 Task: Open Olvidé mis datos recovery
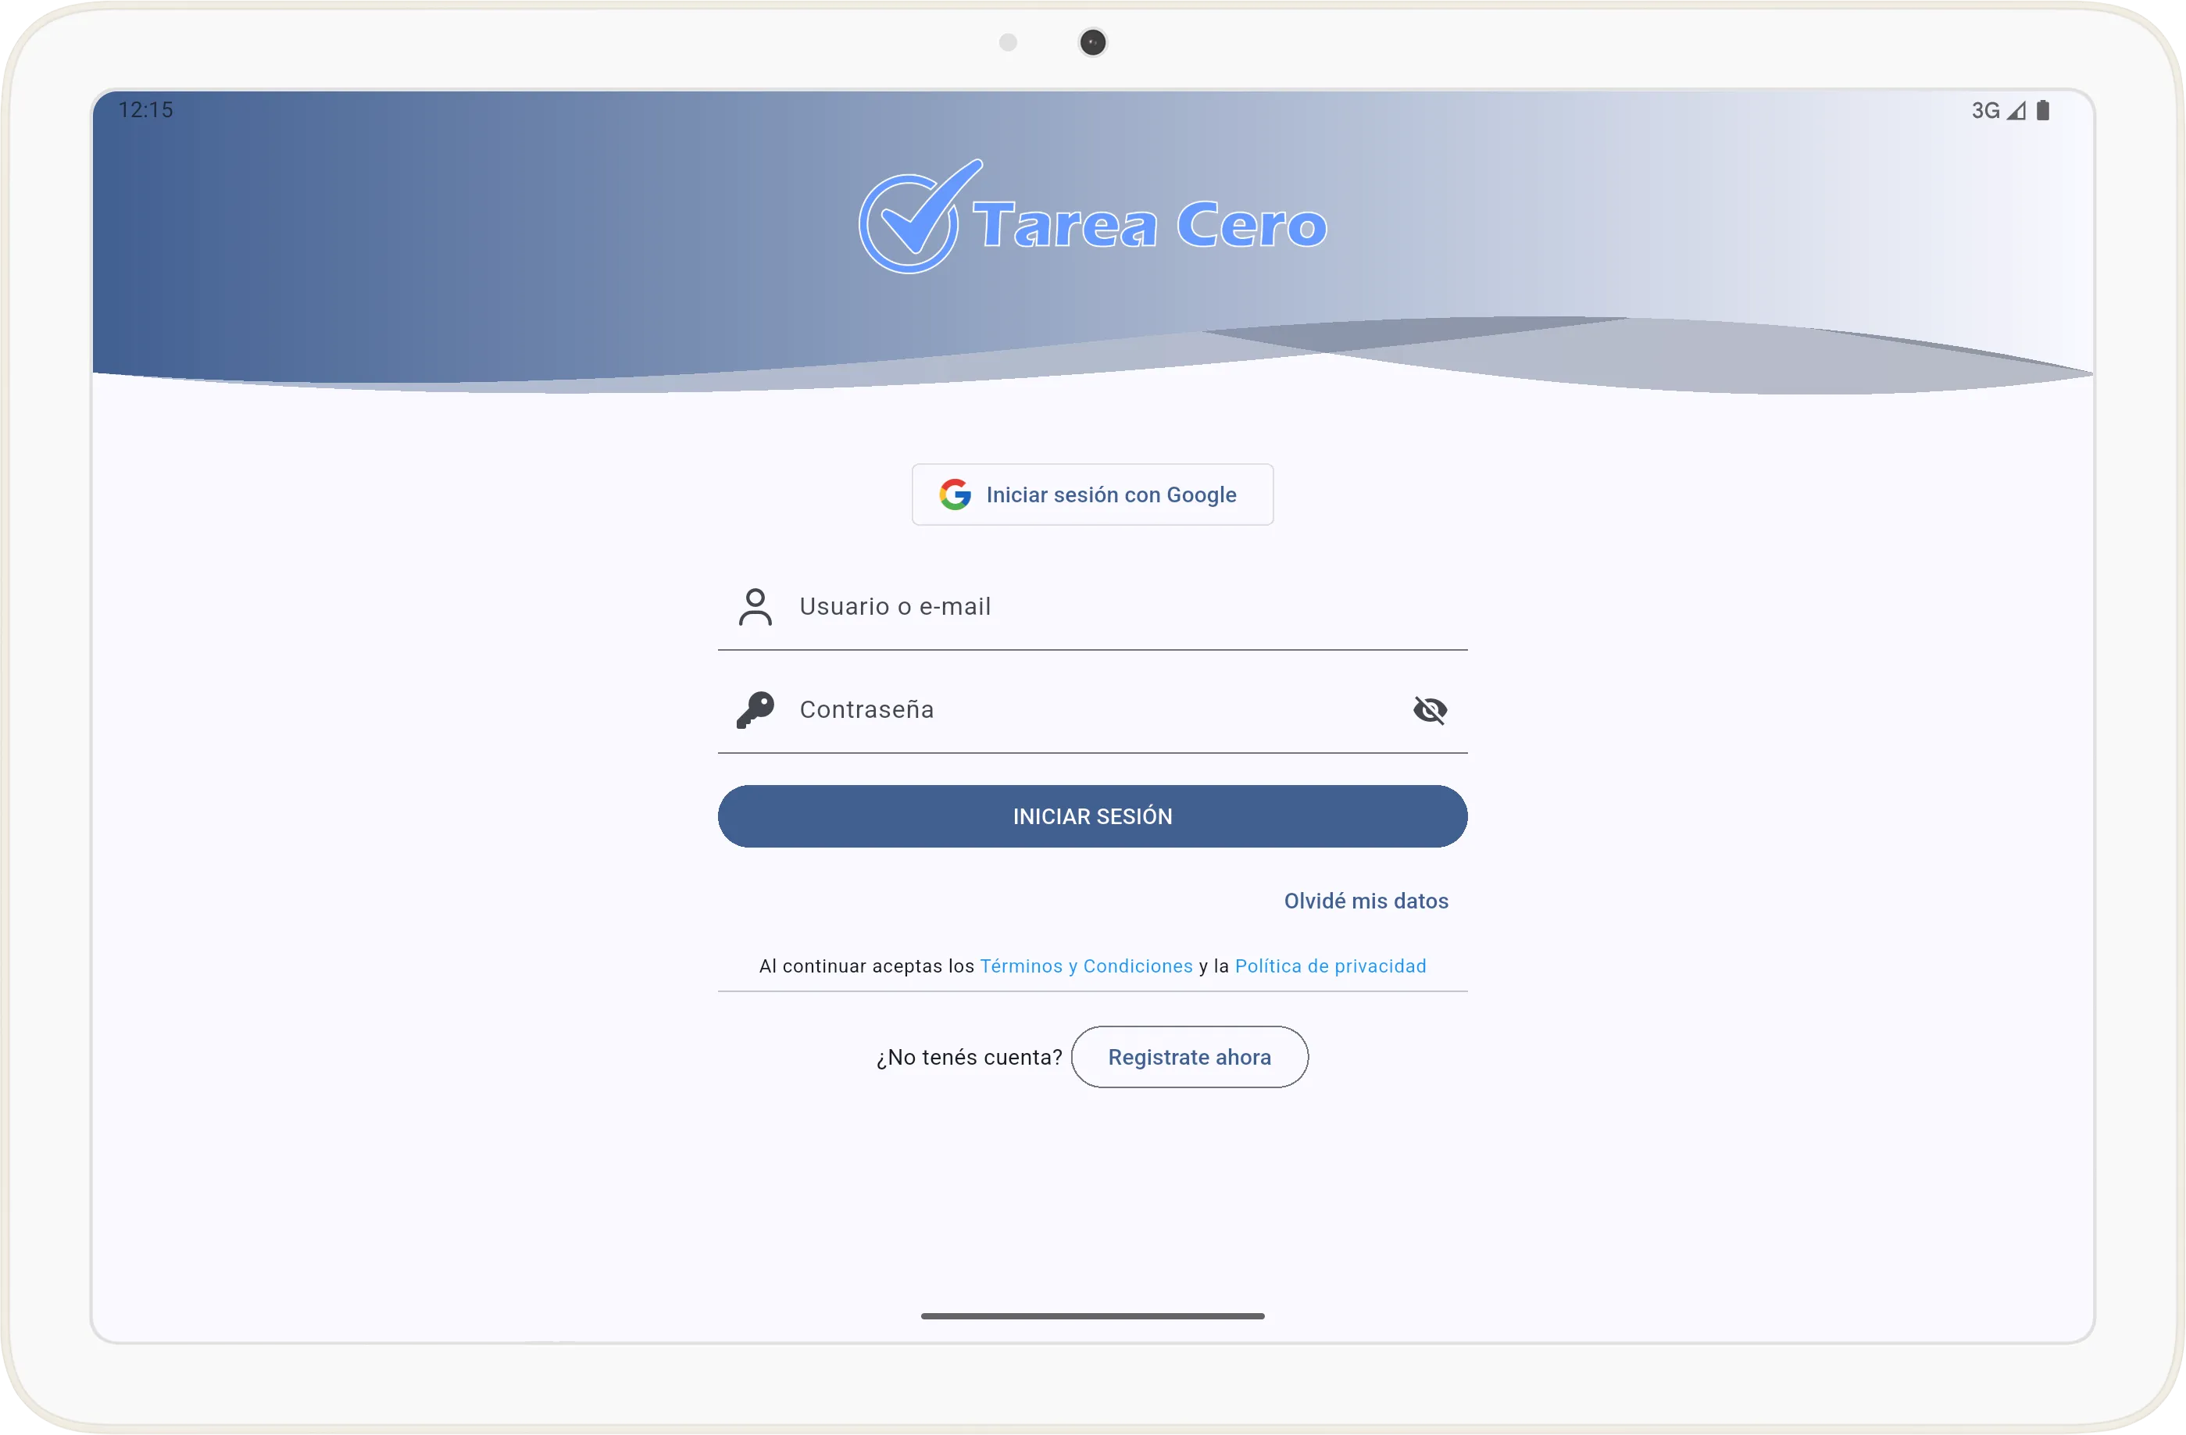click(1365, 901)
